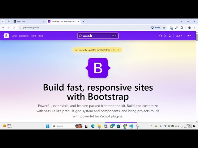Open File Explorer from taskbar
Viewport: 198px width, 148px height.
coord(99,126)
